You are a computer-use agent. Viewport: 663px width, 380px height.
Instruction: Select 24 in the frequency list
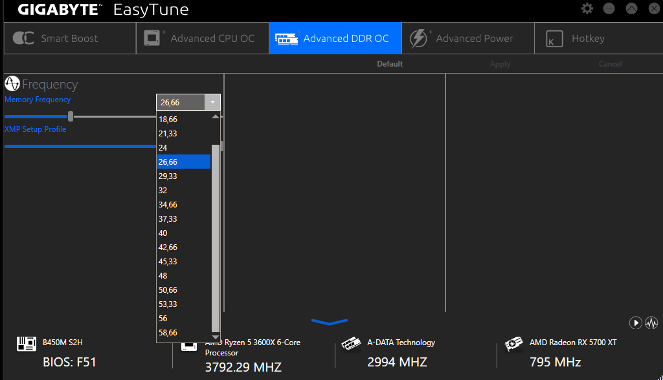pos(184,148)
